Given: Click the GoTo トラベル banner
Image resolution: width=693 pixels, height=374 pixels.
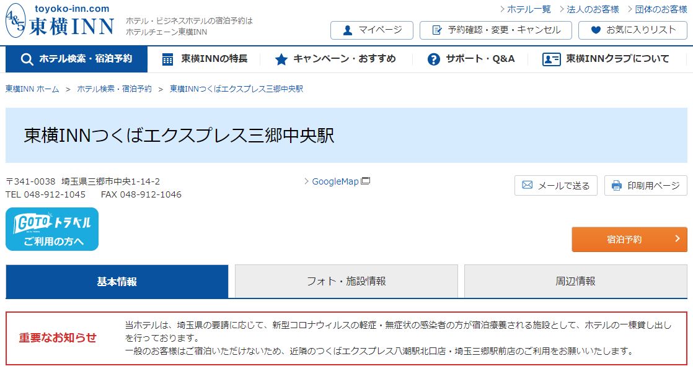Looking at the screenshot, I should tap(52, 229).
